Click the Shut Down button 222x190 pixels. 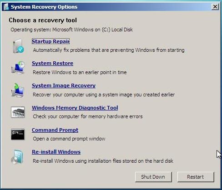click(153, 177)
